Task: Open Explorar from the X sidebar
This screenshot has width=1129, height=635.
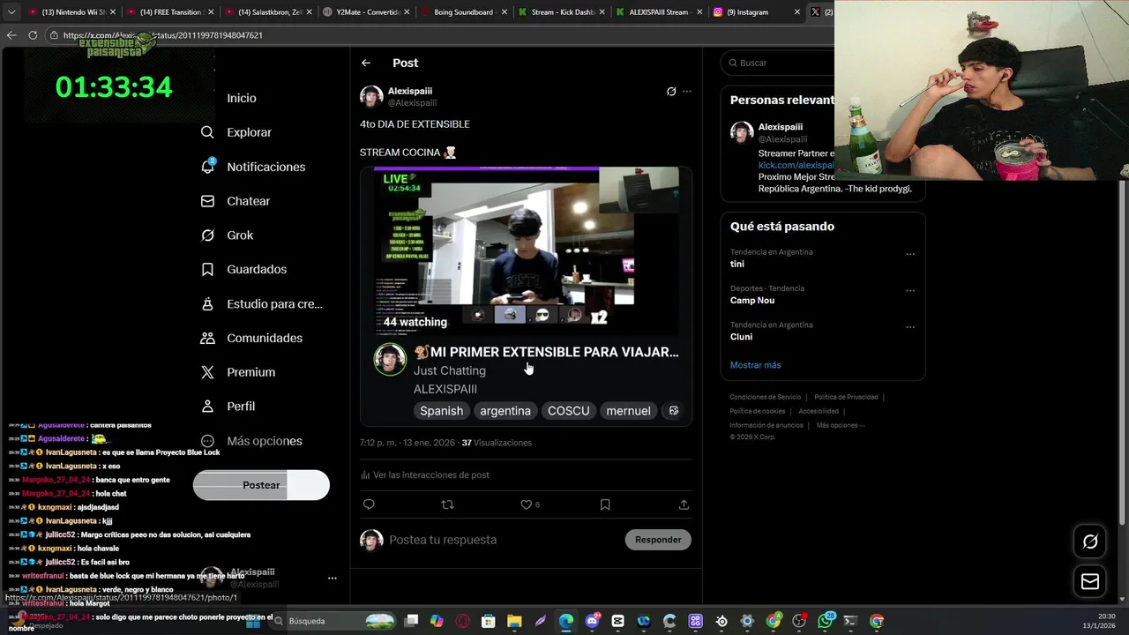Action: (236, 132)
